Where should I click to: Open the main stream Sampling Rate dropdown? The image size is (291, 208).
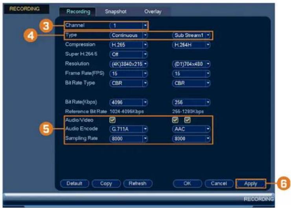129,139
